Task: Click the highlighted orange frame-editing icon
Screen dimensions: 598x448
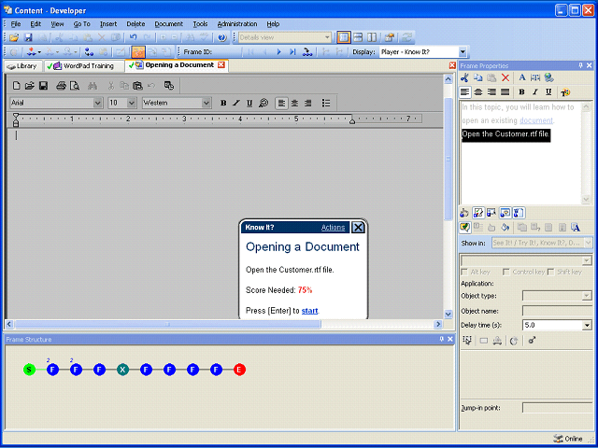Action: point(138,52)
